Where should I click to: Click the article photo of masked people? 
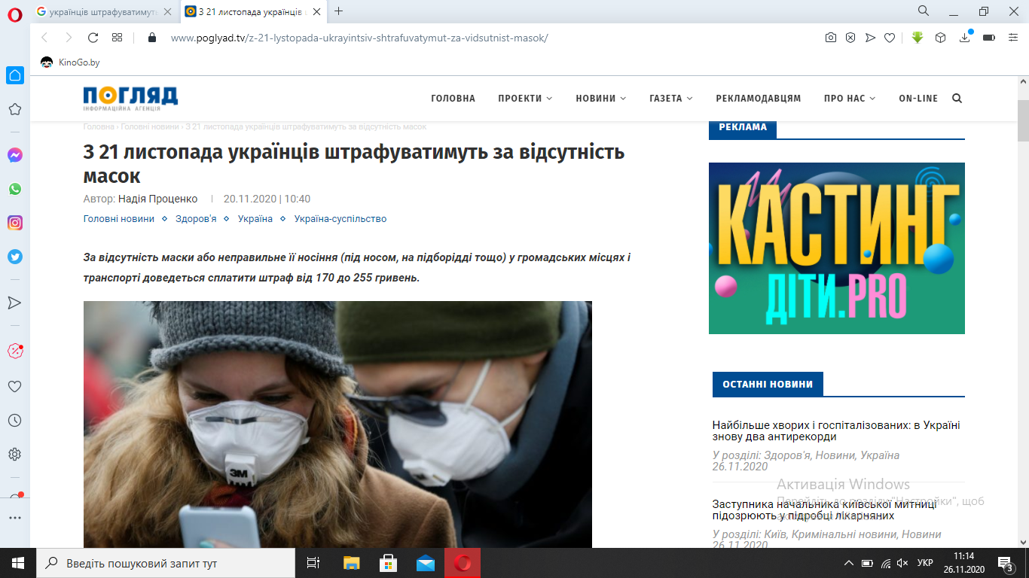coord(337,424)
